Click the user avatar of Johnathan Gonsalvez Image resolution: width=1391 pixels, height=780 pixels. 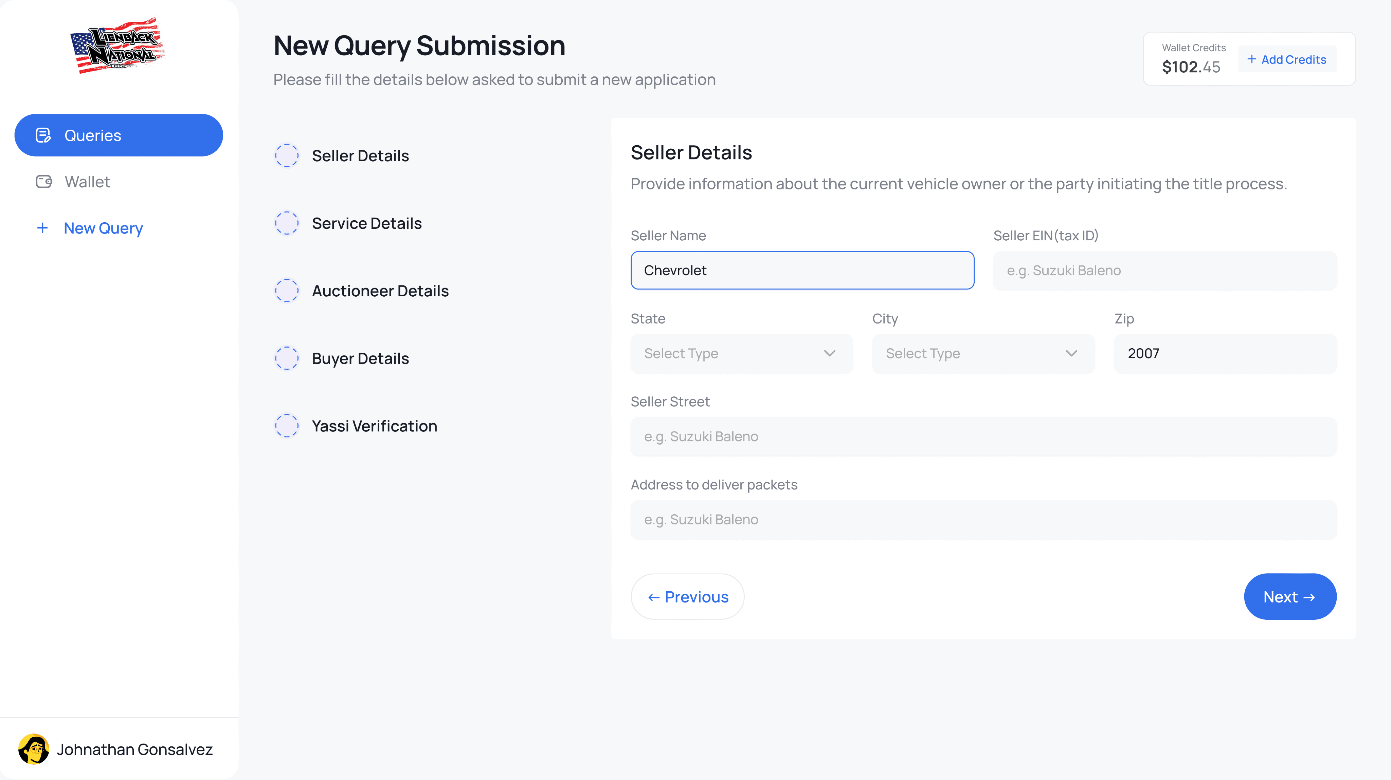tap(34, 749)
